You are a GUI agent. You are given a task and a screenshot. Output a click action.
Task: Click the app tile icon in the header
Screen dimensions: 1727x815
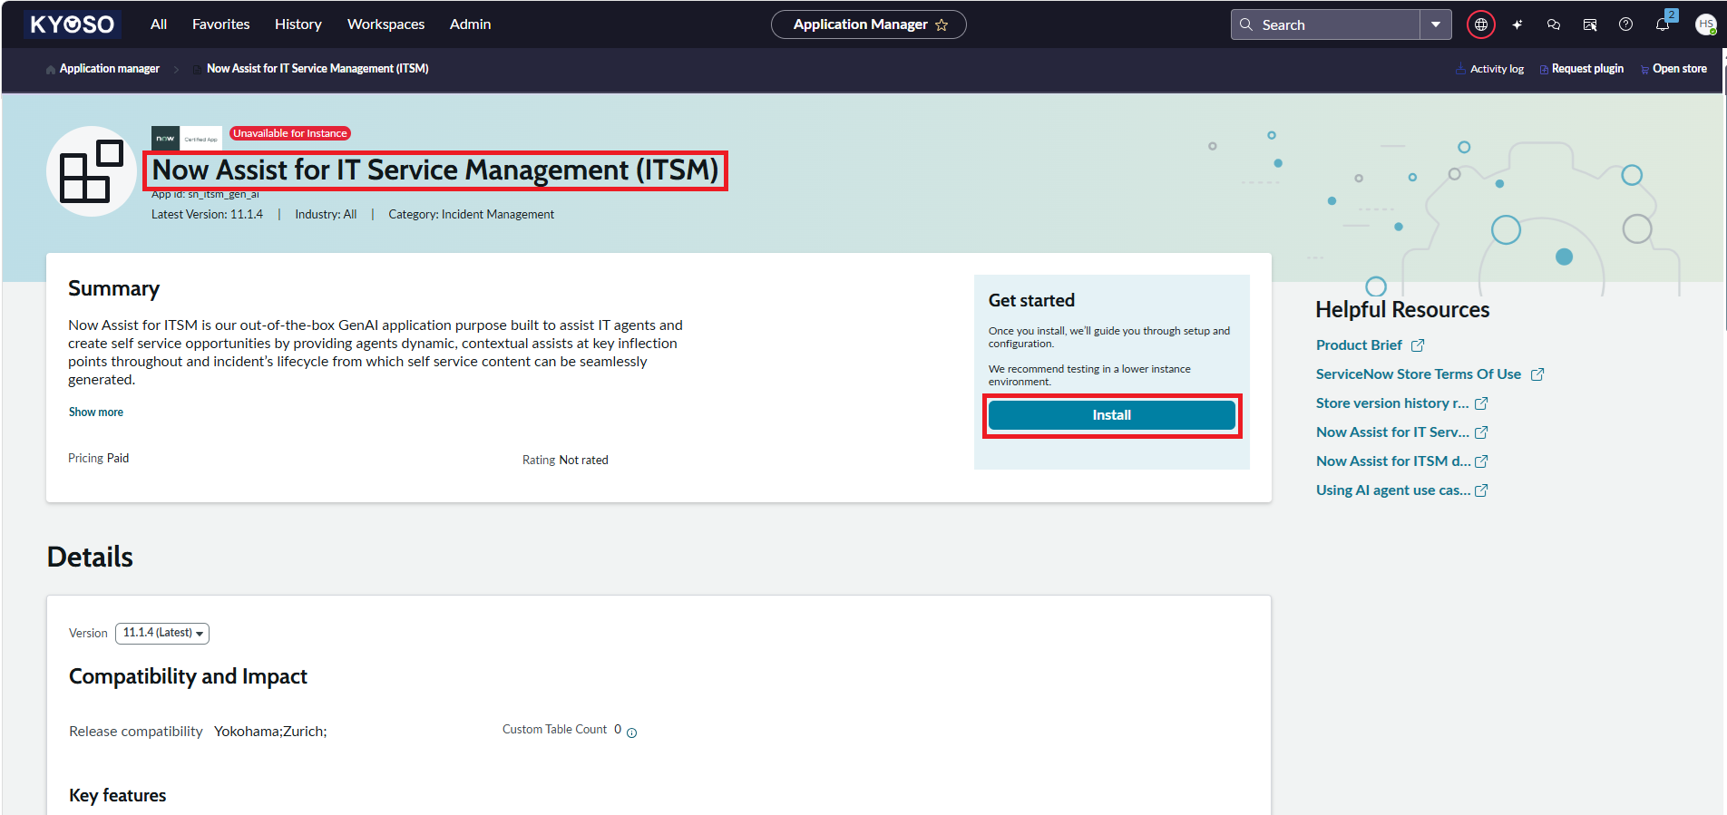click(92, 171)
